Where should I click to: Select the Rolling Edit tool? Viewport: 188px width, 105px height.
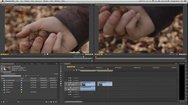coord(61,71)
